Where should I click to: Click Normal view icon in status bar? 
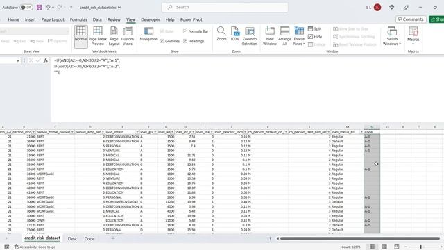pyautogui.click(x=372, y=247)
